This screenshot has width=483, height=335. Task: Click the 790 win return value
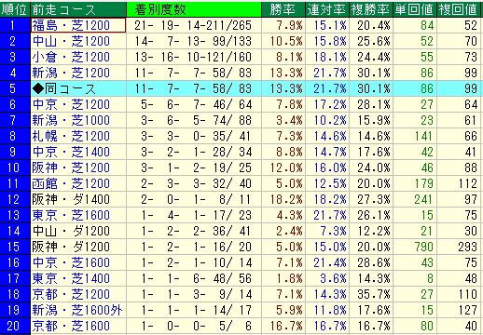[x=415, y=247]
